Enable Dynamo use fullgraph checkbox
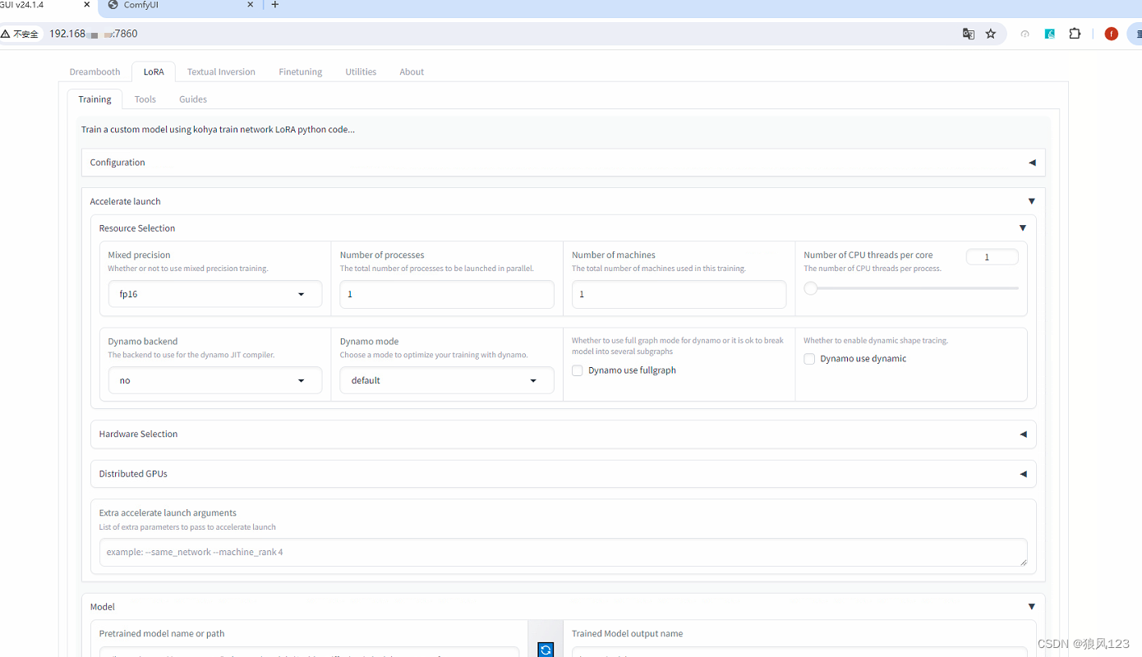Screen dimensions: 1142x657 578,370
